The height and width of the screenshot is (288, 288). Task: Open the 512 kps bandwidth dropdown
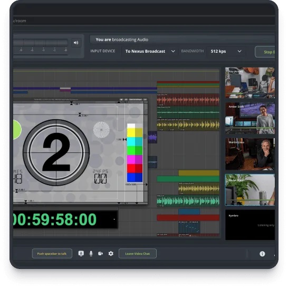click(226, 51)
